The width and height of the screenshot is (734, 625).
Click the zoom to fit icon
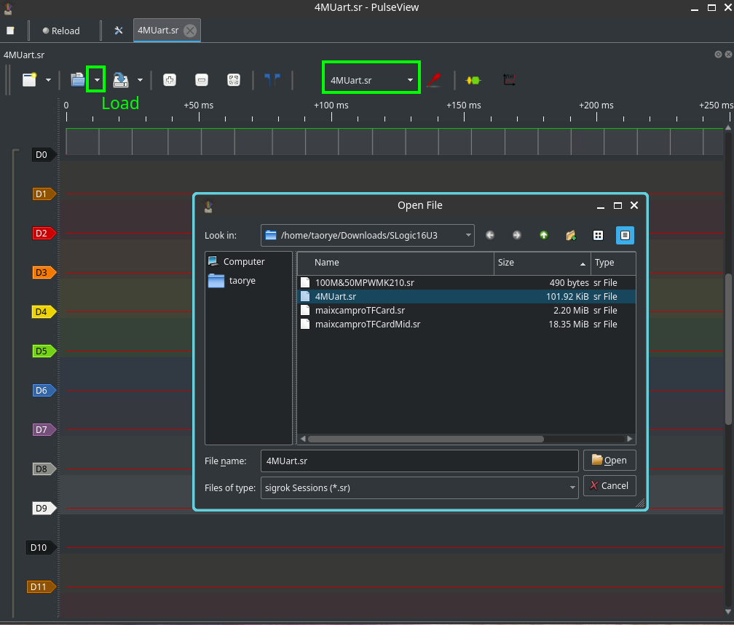tap(234, 80)
